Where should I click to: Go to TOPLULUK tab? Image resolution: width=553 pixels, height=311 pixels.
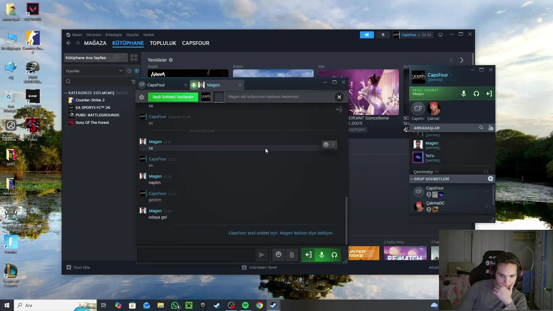pyautogui.click(x=163, y=43)
